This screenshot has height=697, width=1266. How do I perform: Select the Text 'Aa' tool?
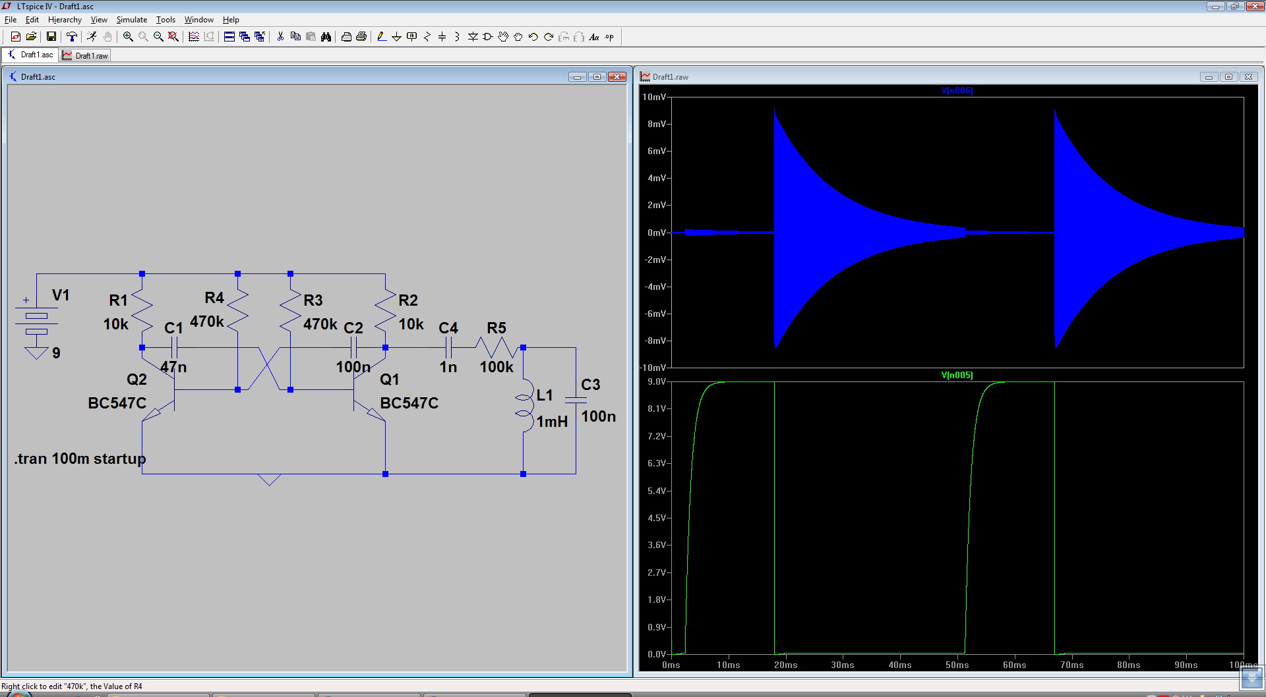[594, 37]
